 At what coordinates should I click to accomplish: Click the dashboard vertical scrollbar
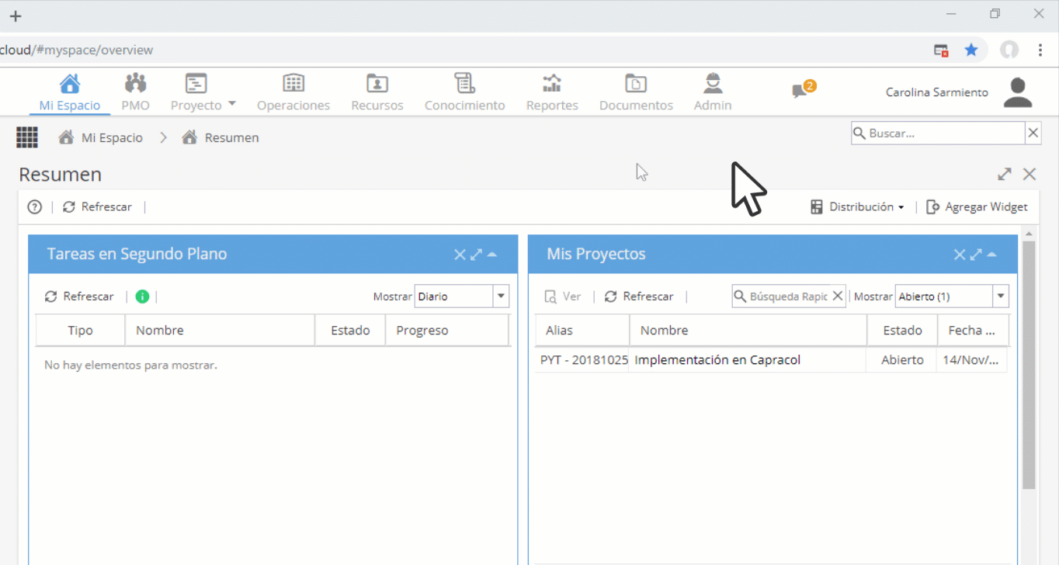1029,365
